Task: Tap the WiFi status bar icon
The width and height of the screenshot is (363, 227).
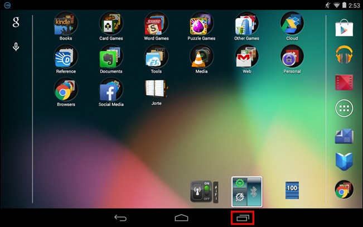Action: pos(336,5)
